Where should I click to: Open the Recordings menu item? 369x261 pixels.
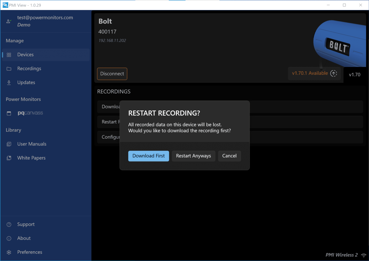click(x=29, y=69)
